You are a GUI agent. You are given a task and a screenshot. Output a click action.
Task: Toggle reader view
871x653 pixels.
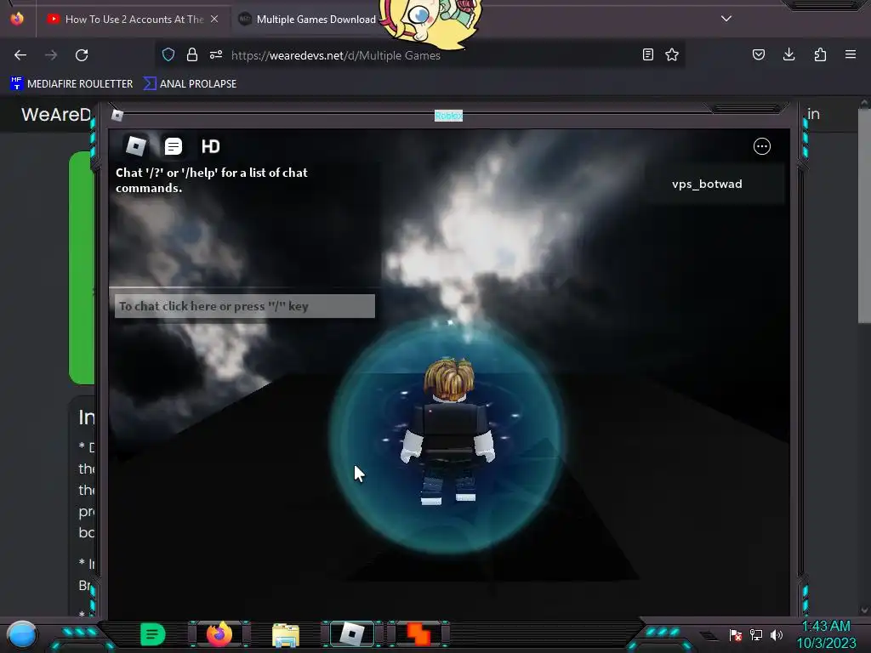[x=647, y=54]
